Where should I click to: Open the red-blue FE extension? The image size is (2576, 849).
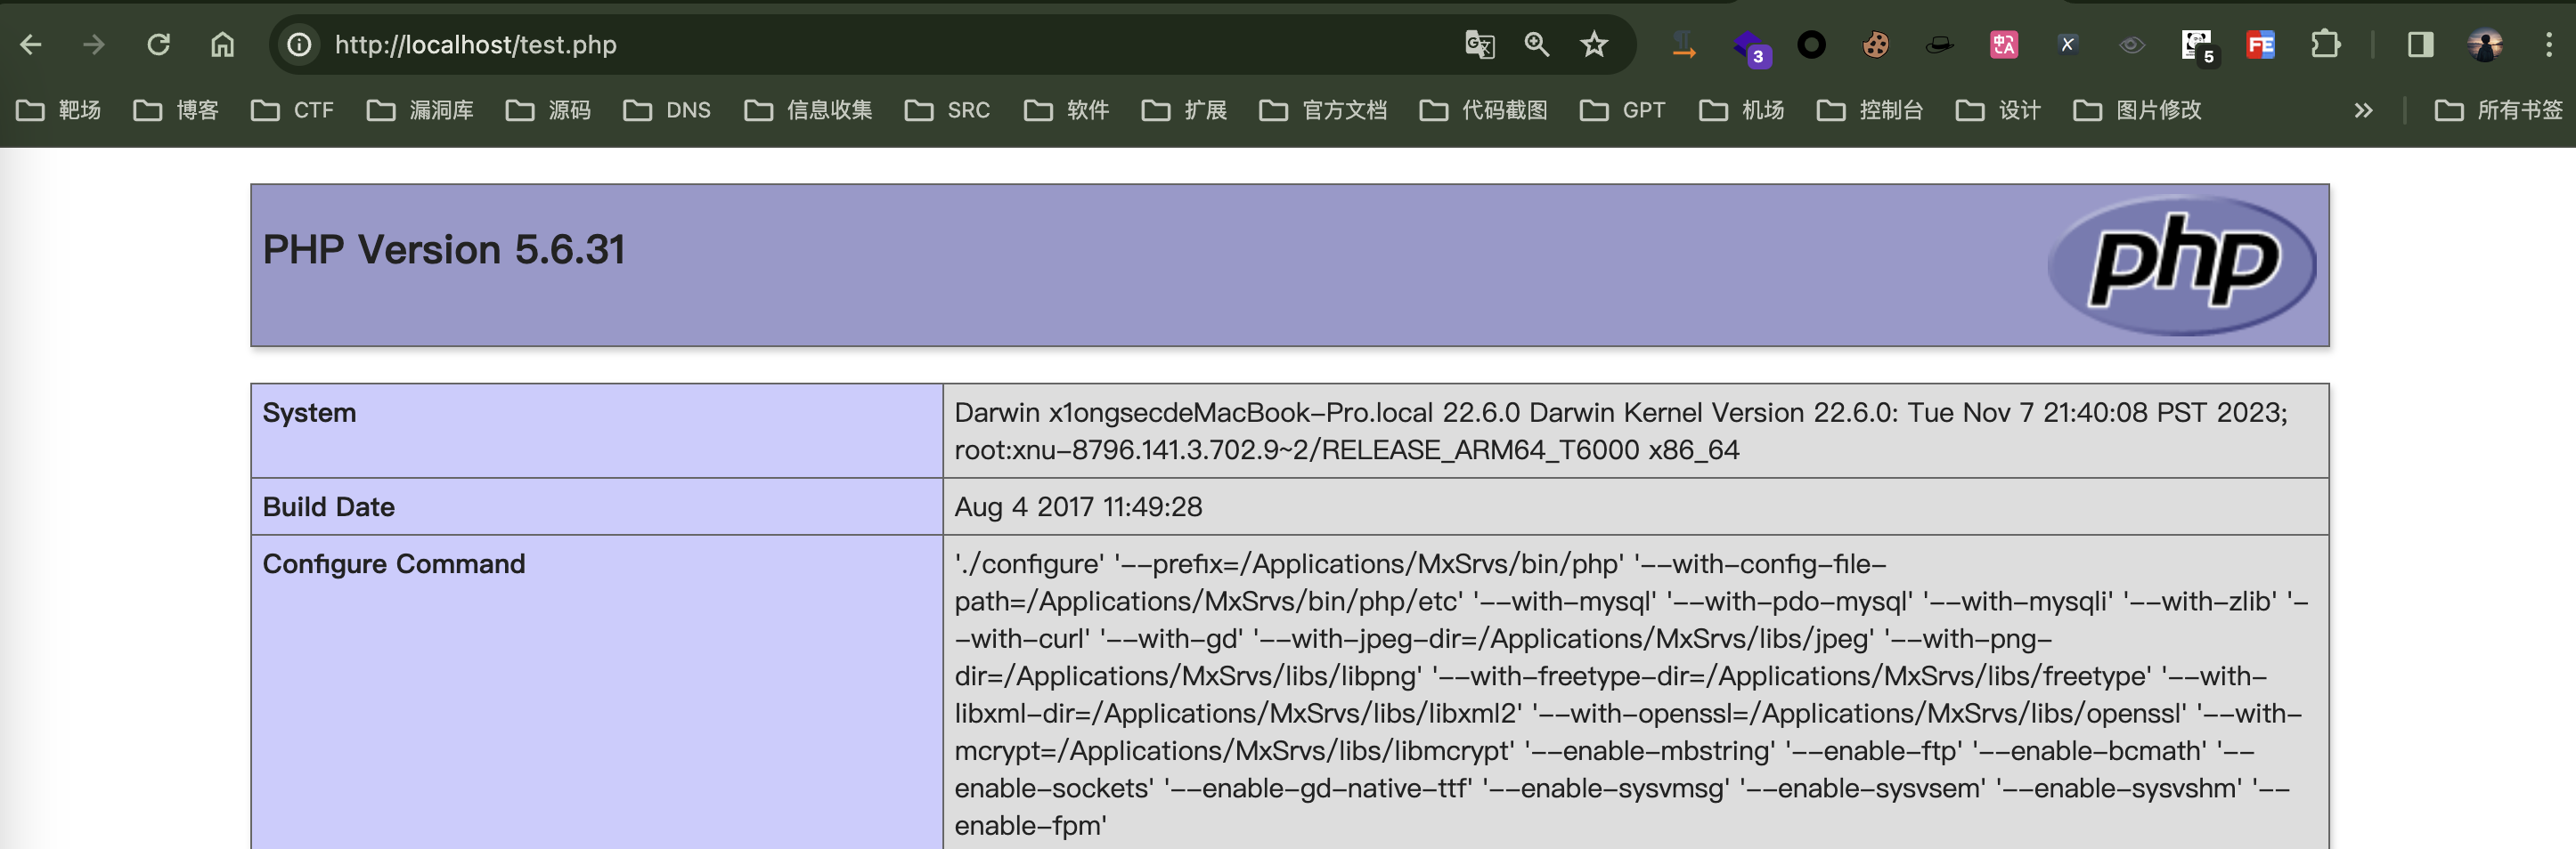coord(2260,45)
